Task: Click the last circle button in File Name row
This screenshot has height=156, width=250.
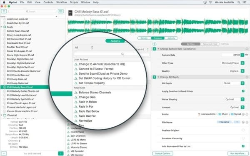Action: click(x=247, y=122)
